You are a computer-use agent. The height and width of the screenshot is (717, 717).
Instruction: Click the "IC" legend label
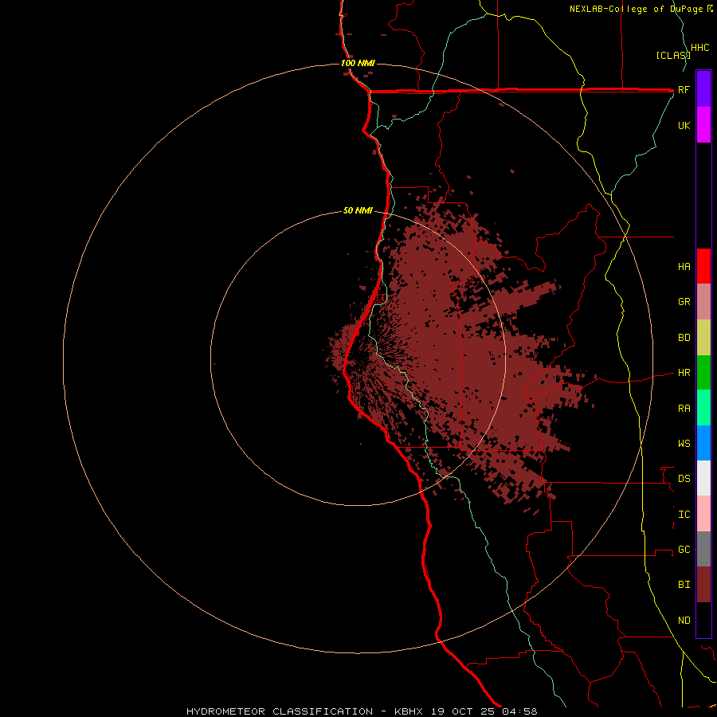pyautogui.click(x=684, y=515)
